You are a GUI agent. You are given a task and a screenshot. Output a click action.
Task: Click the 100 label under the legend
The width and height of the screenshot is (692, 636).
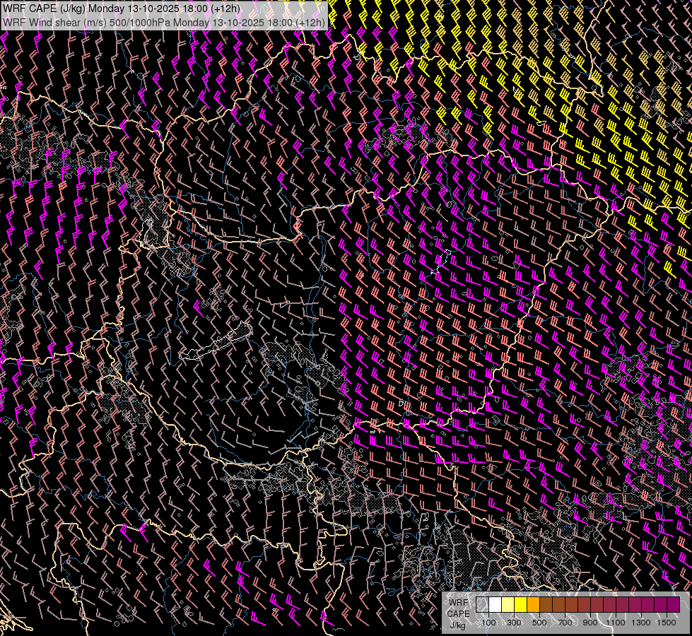pyautogui.click(x=488, y=623)
